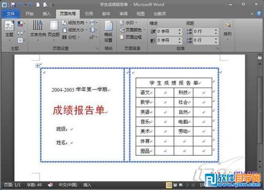Image resolution: width=264 pixels, height=190 pixels.
Task: Click table move handle
Action: [x=37, y=65]
